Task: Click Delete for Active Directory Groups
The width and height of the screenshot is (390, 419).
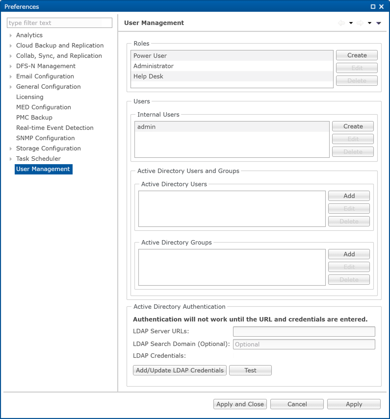Action: click(x=349, y=280)
